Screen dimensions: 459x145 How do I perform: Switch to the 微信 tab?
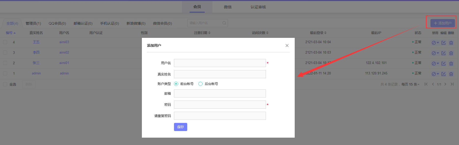pyautogui.click(x=228, y=7)
